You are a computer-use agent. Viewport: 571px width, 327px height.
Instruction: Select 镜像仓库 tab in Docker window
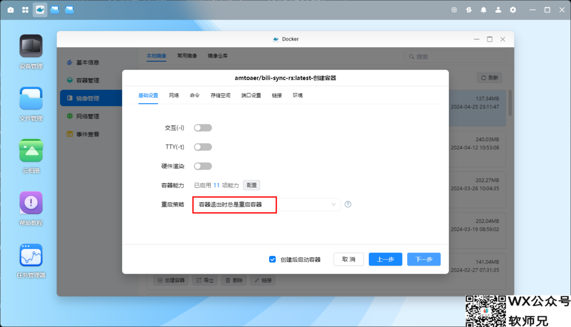[217, 56]
